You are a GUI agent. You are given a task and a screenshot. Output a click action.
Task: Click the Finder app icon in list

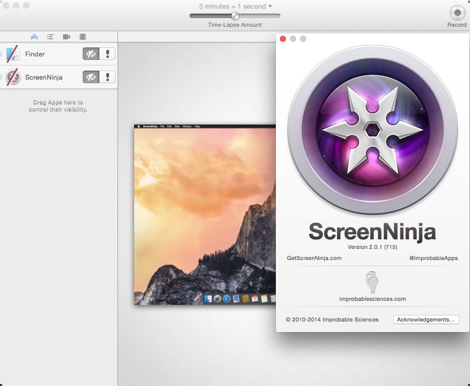click(x=13, y=54)
